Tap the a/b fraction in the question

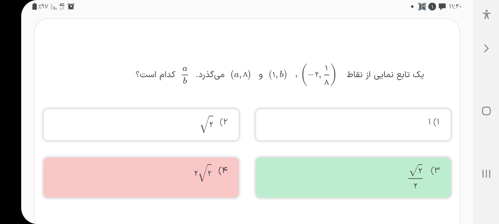185,75
